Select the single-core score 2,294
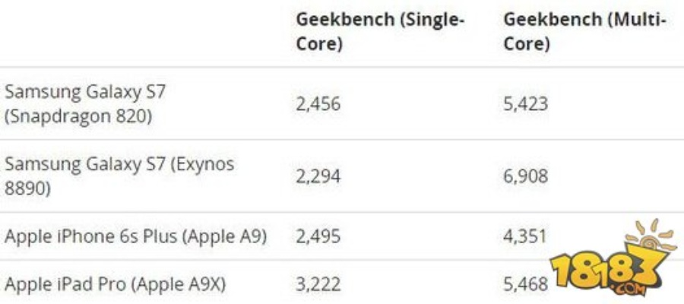Image resolution: width=684 pixels, height=304 pixels. (318, 176)
